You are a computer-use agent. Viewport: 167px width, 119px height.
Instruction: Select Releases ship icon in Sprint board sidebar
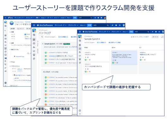[x=80, y=52]
